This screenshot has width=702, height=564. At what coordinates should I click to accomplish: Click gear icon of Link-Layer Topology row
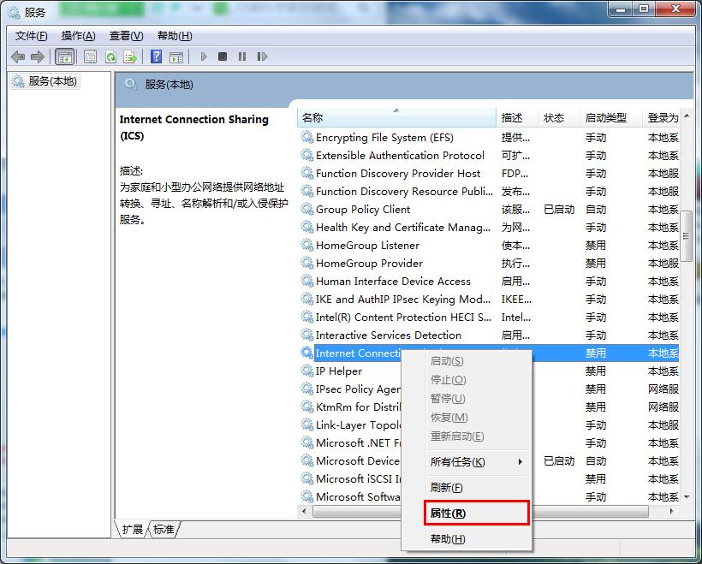click(x=307, y=424)
